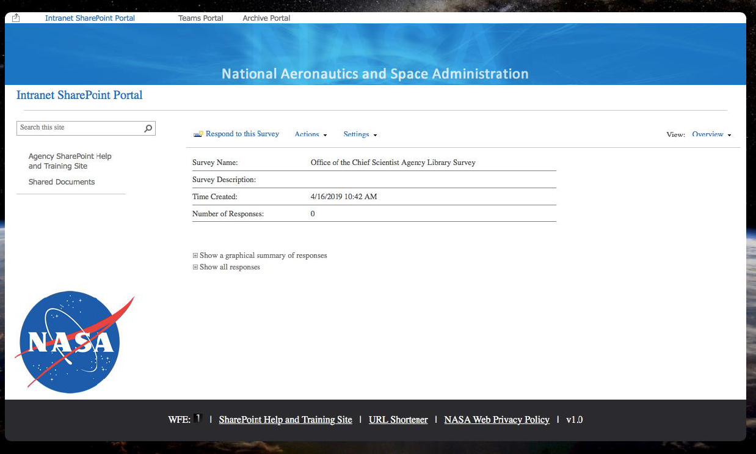The width and height of the screenshot is (756, 454).
Task: Expand Show all responses
Action: pos(195,268)
